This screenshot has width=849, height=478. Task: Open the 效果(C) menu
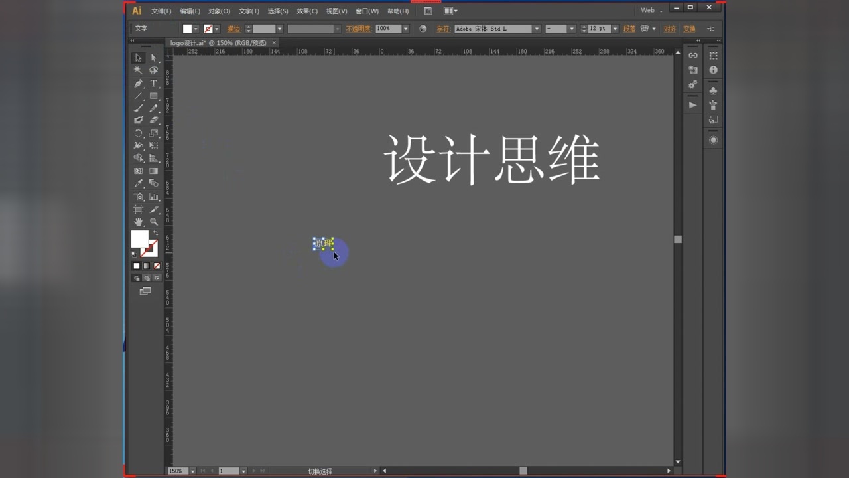coord(307,11)
